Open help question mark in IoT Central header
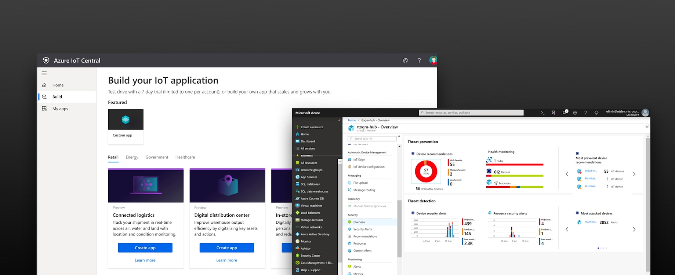 coord(419,60)
